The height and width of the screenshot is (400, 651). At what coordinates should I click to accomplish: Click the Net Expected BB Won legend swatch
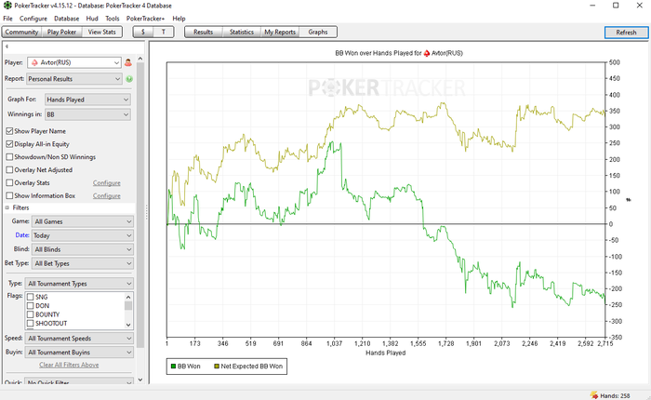217,367
